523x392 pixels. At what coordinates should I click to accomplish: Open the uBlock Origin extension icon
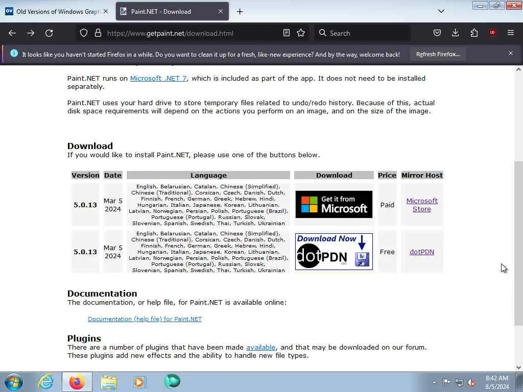pos(492,33)
